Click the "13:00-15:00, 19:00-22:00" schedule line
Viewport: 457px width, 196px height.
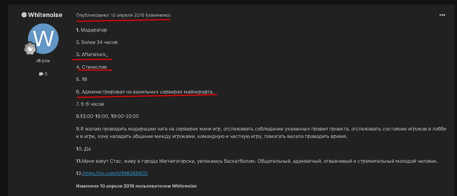pyautogui.click(x=109, y=116)
